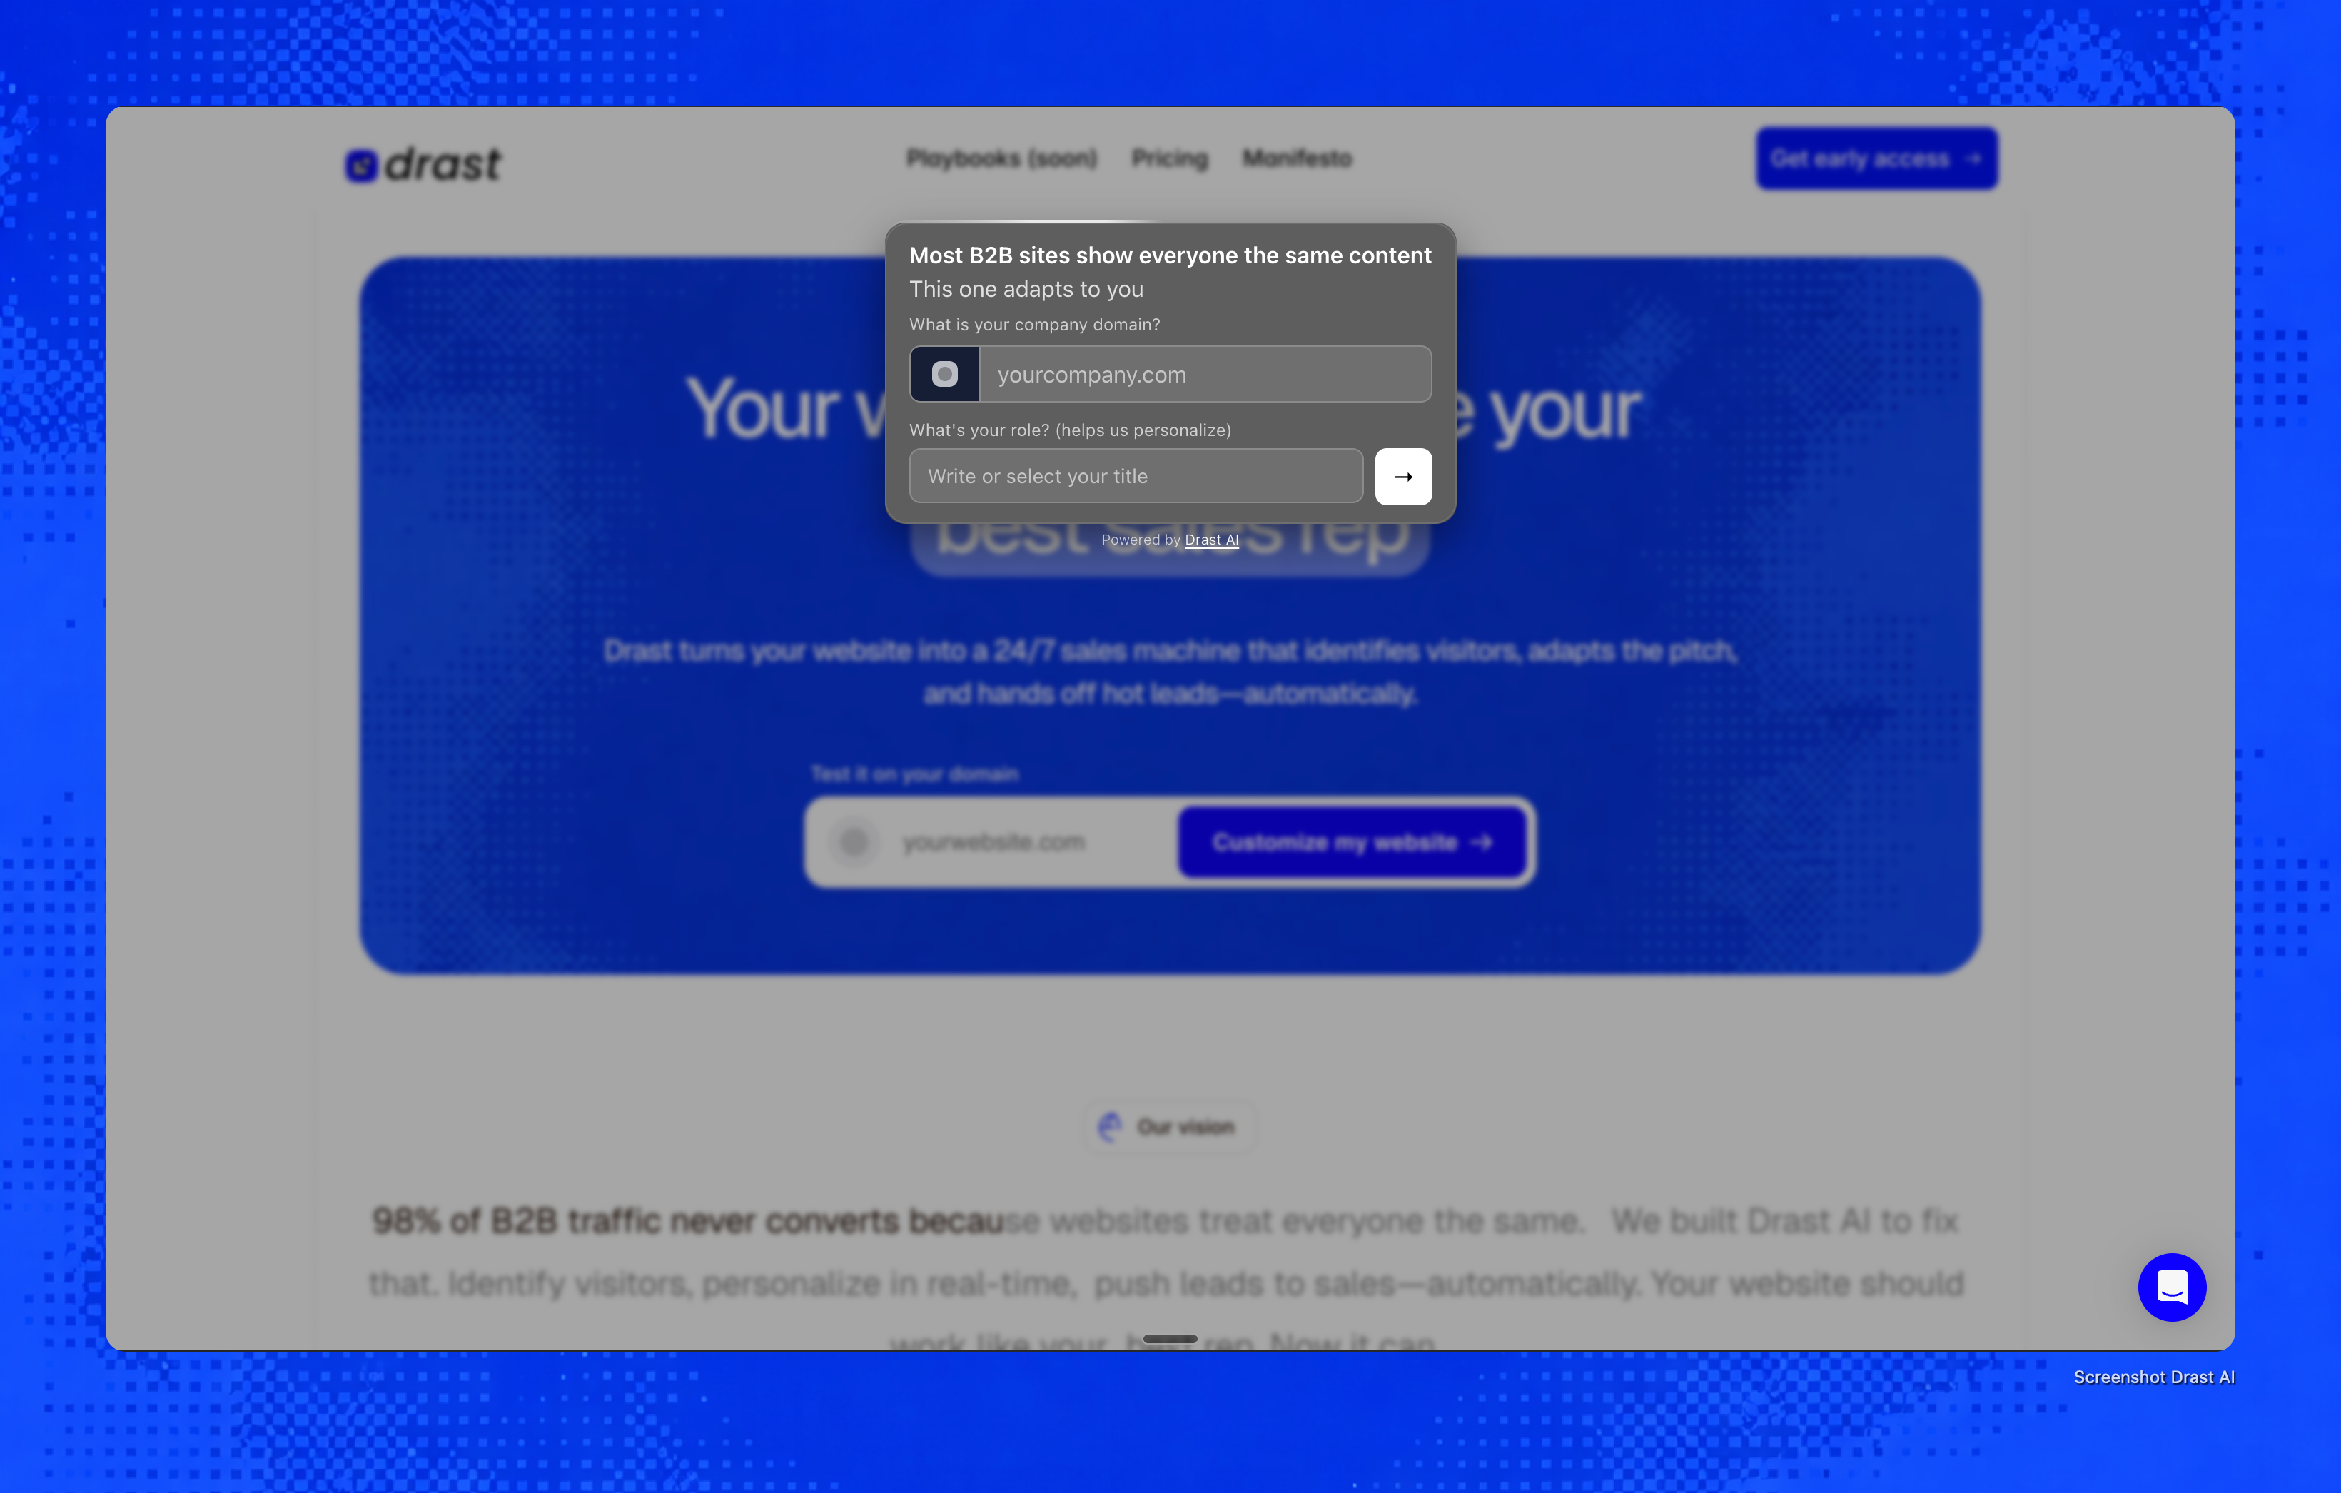
Task: Click arrow on Get early access
Action: (x=1973, y=158)
